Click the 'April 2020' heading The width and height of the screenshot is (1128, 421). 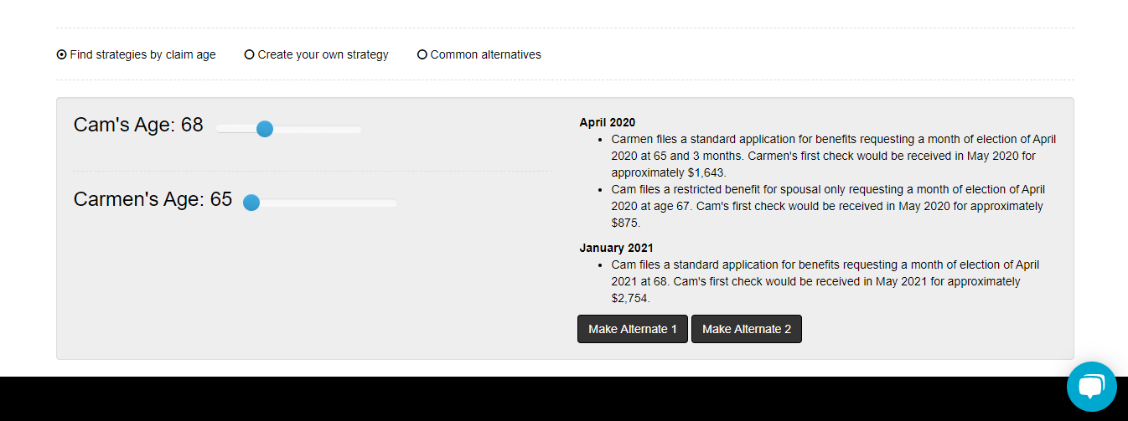coord(607,122)
